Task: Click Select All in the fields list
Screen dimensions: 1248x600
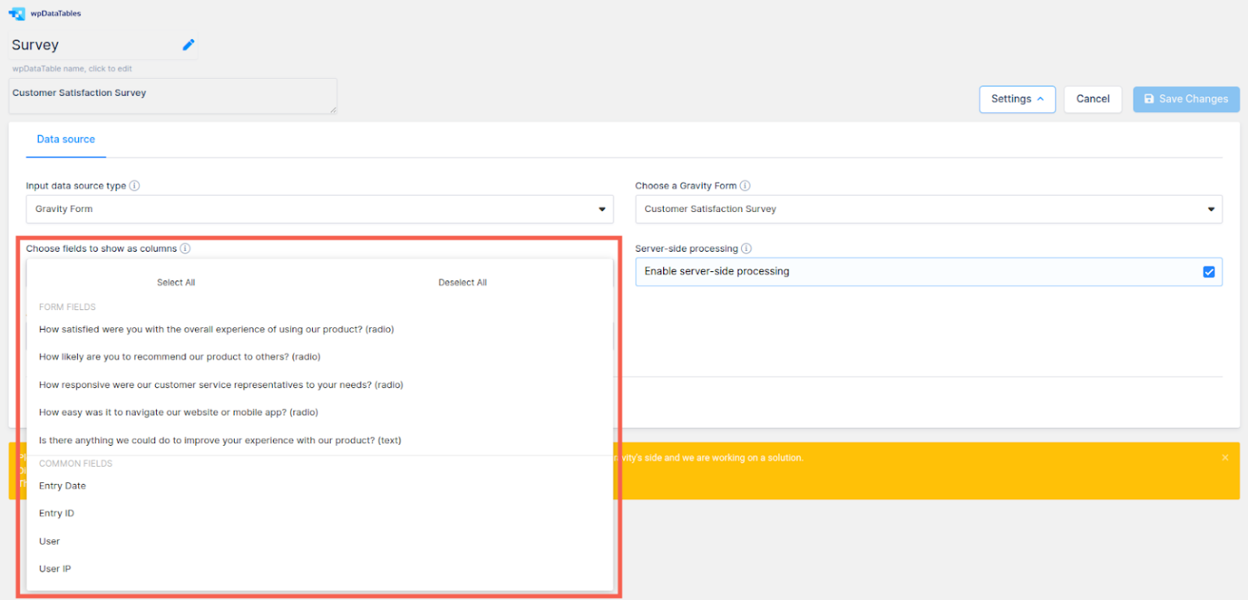Action: 176,283
